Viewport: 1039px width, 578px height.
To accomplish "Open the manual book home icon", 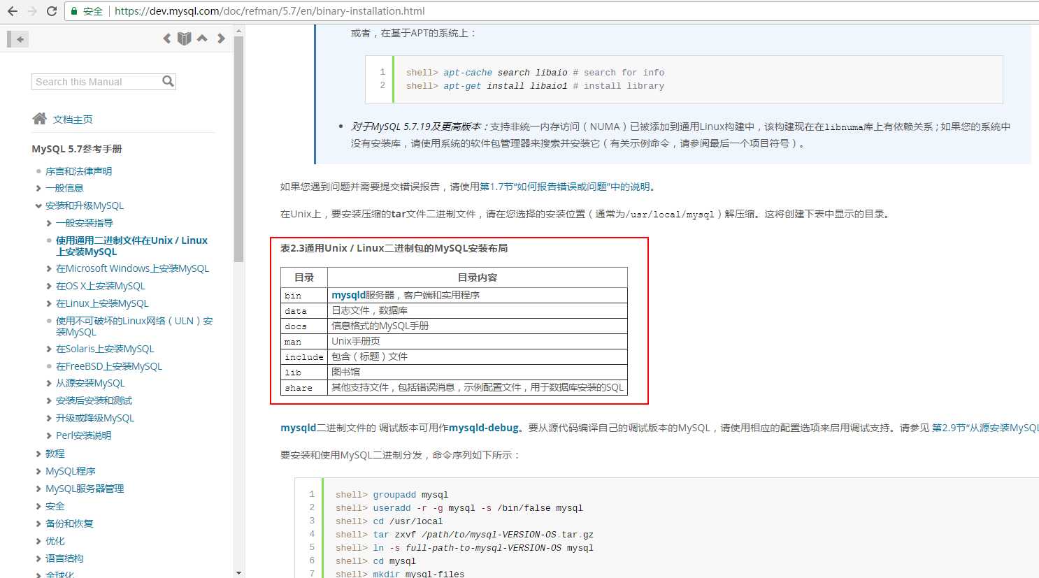I will click(x=184, y=38).
